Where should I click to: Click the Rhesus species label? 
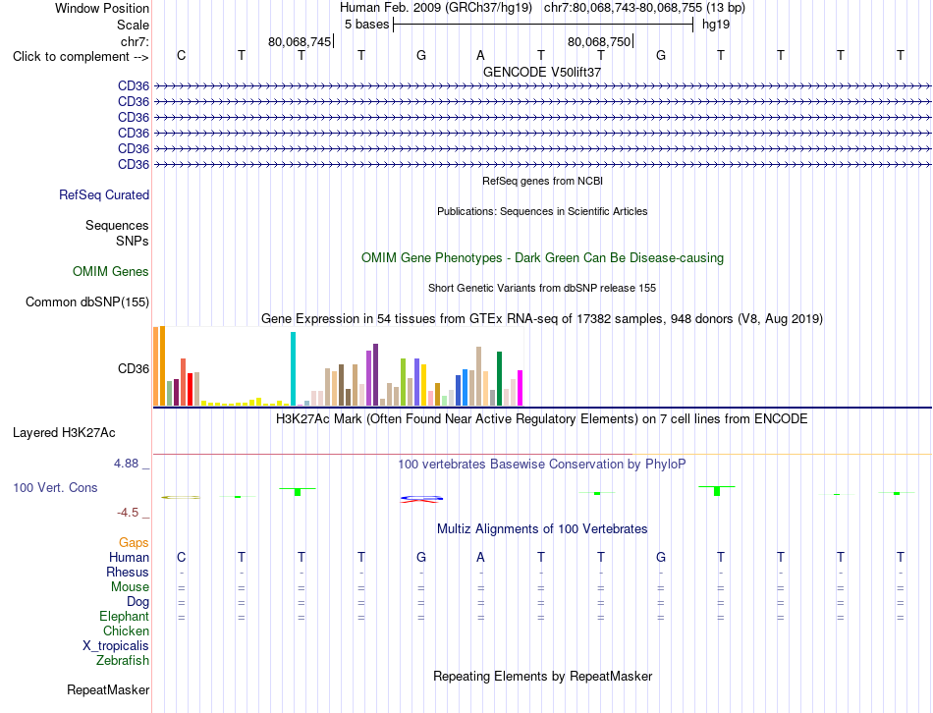128,572
